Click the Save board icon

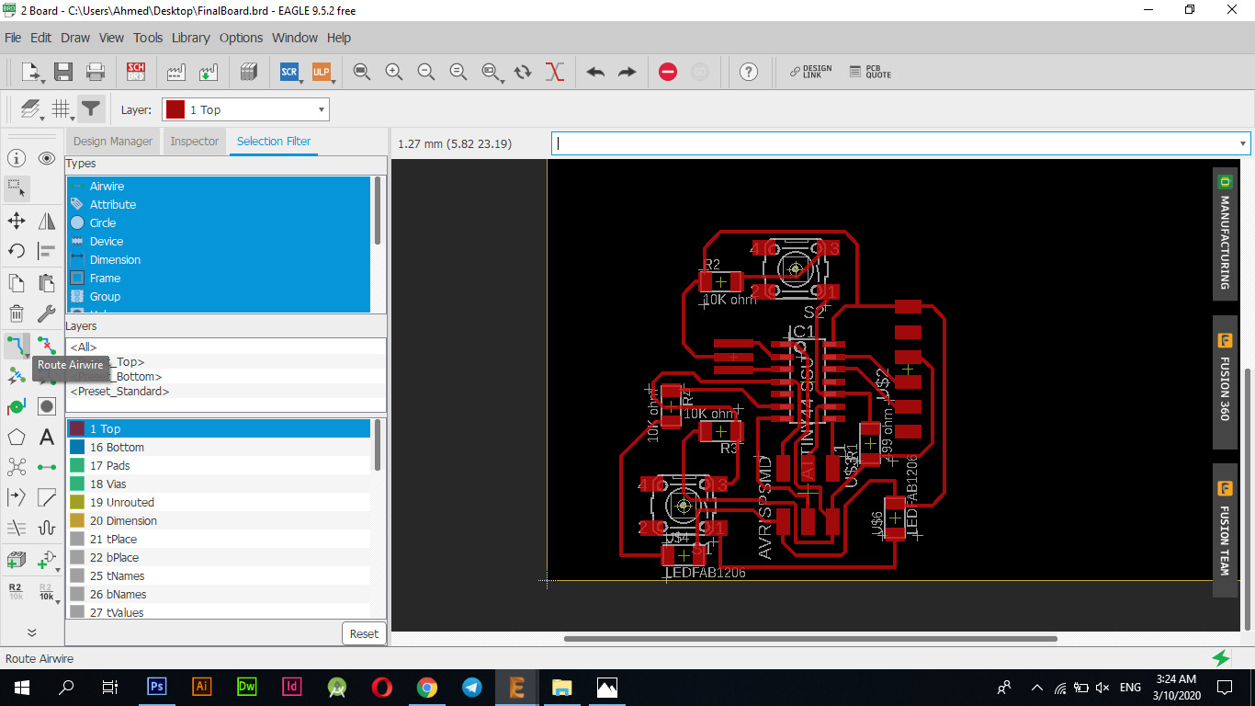coord(63,72)
